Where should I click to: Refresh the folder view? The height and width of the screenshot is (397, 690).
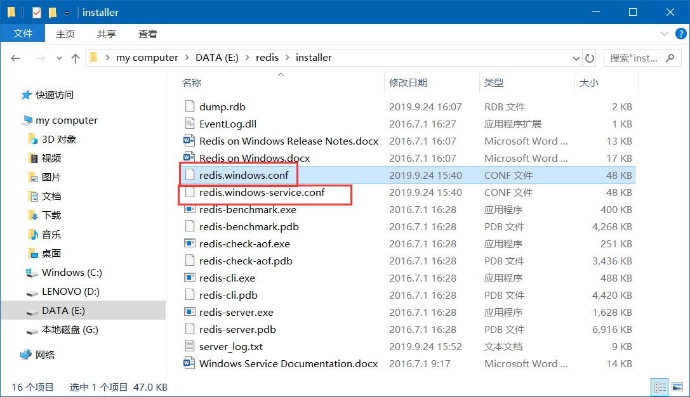[x=589, y=58]
